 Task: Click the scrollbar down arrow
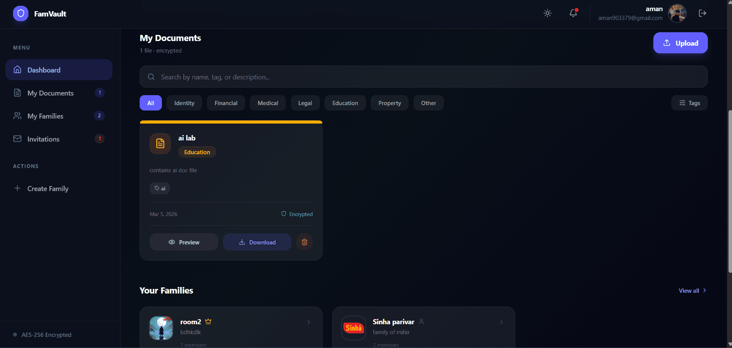click(730, 345)
